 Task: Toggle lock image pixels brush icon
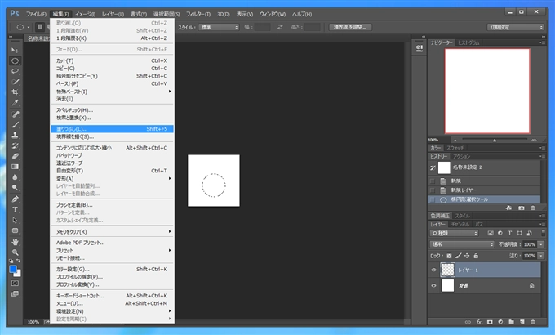[x=458, y=256]
